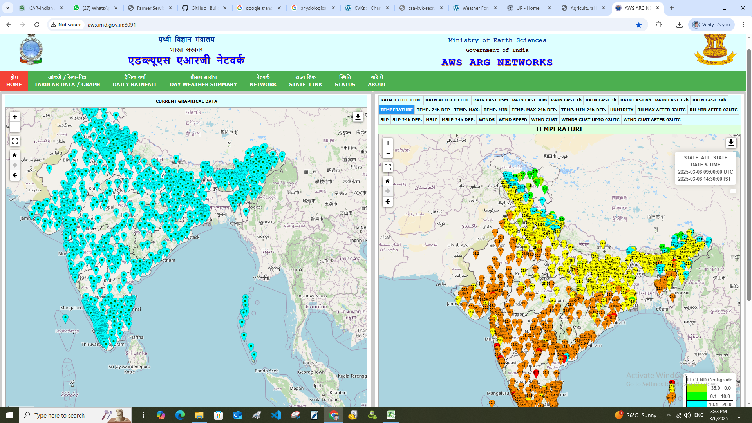Click back arrow on left map
Image resolution: width=752 pixels, height=423 pixels.
click(15, 175)
